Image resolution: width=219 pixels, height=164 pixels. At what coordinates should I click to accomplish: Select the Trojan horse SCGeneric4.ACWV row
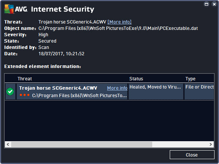point(109,92)
